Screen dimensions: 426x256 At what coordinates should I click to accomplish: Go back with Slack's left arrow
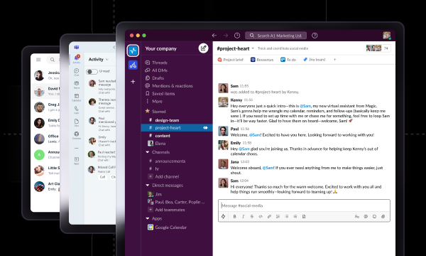(214, 36)
